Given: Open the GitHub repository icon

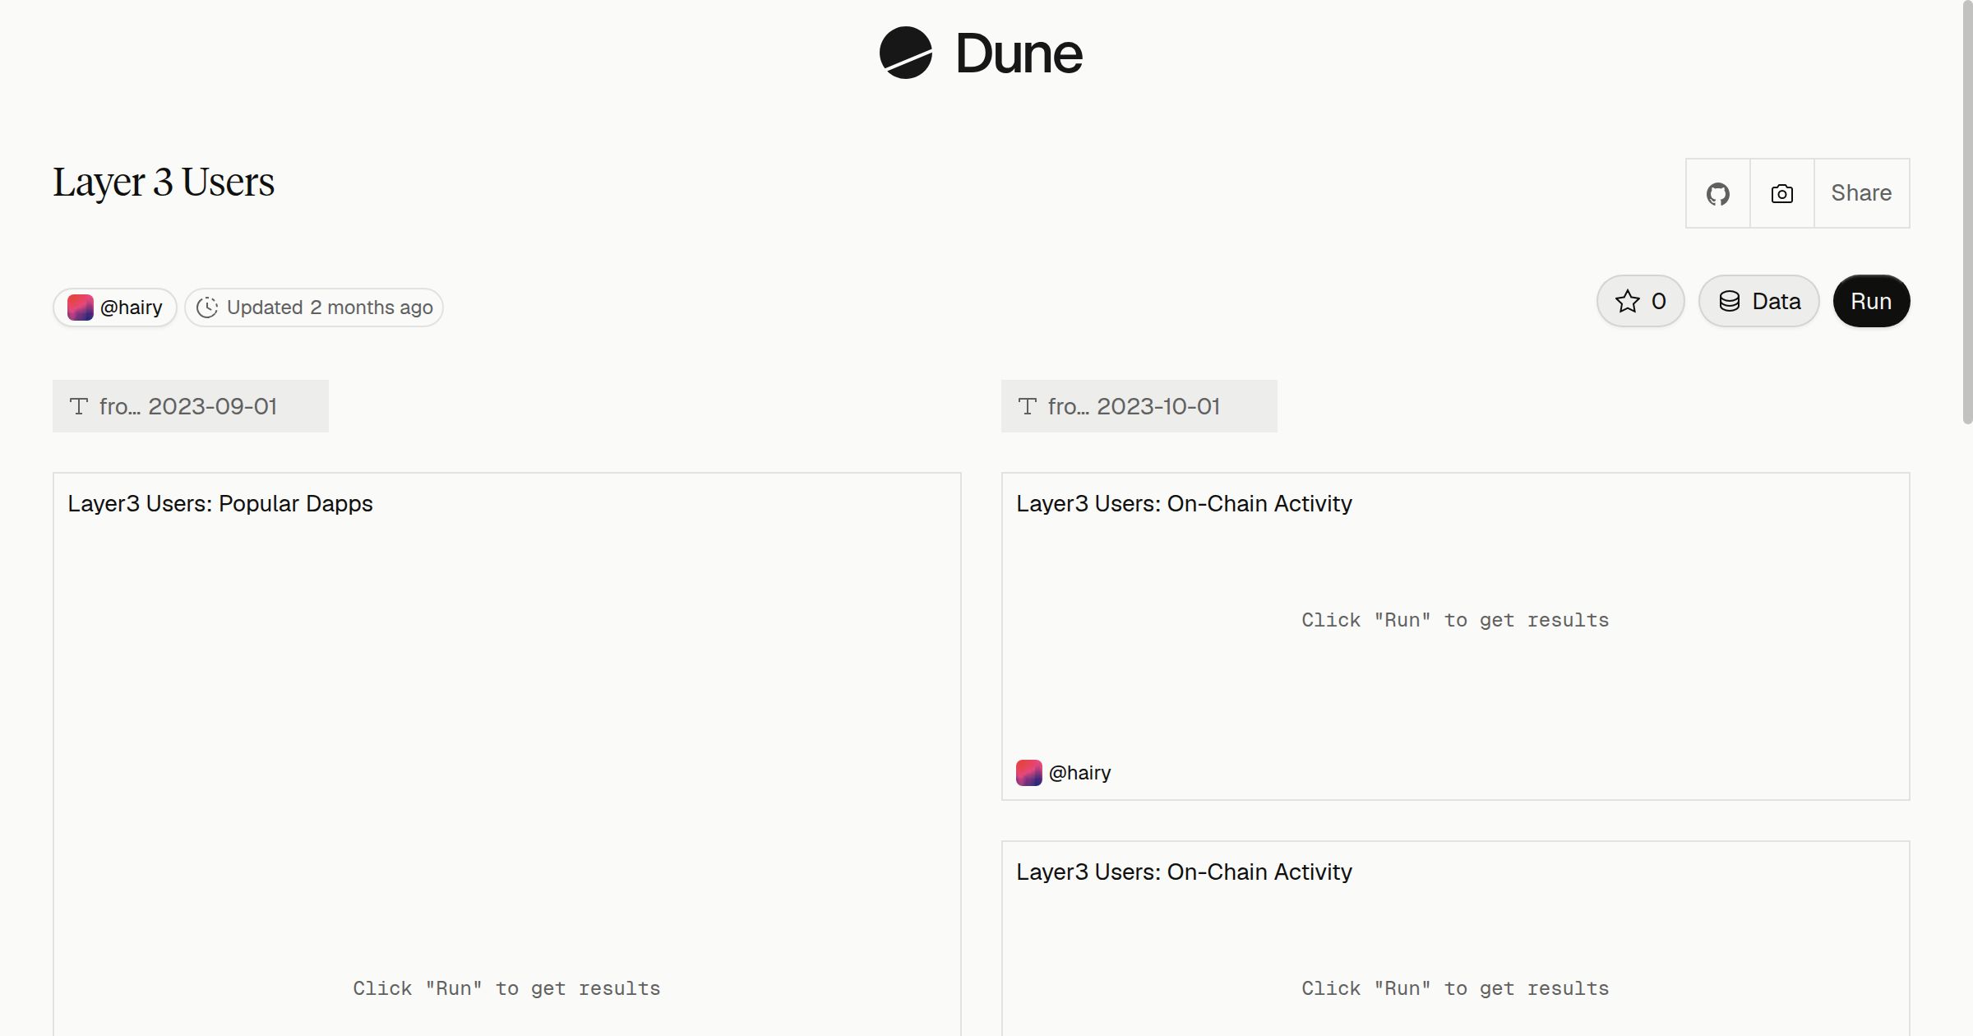Looking at the screenshot, I should point(1717,193).
